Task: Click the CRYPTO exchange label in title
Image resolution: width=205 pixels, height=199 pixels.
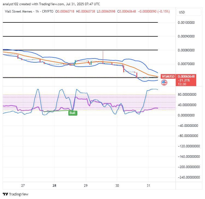Action: [48, 11]
